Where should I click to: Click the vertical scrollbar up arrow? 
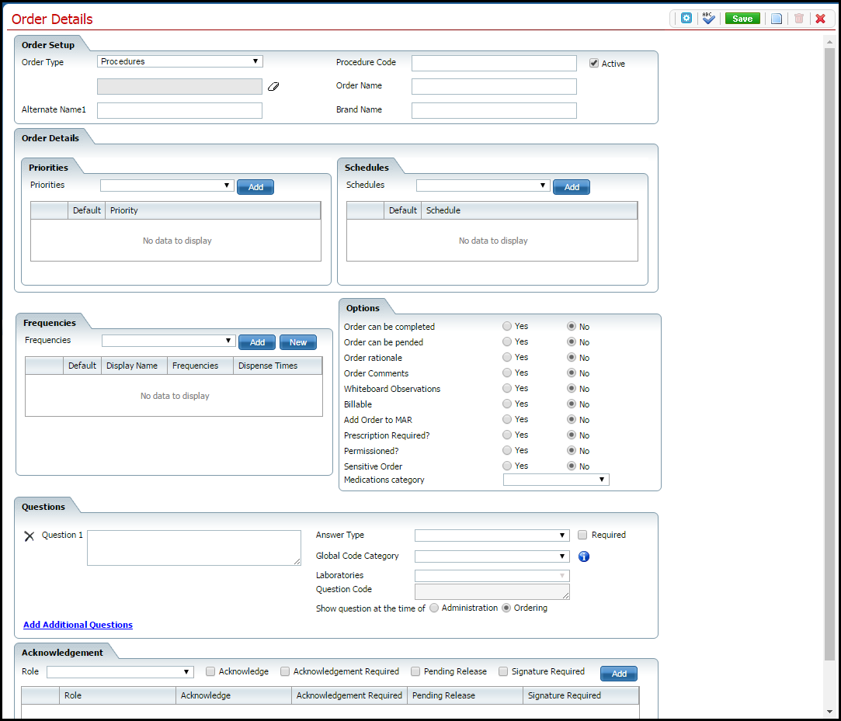pyautogui.click(x=829, y=42)
